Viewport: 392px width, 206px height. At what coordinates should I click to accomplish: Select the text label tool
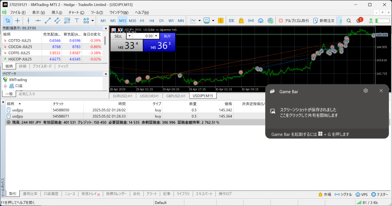77,21
